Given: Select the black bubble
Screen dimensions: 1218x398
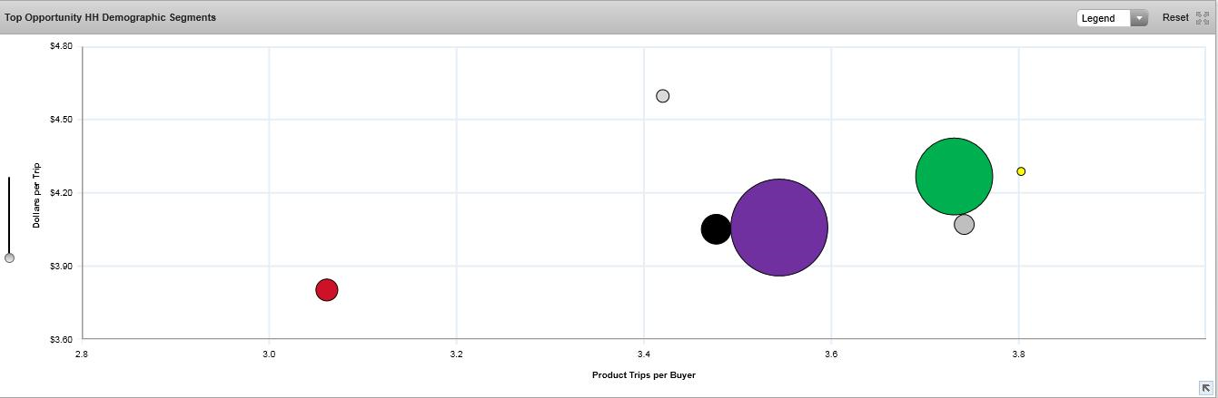Looking at the screenshot, I should pyautogui.click(x=715, y=228).
